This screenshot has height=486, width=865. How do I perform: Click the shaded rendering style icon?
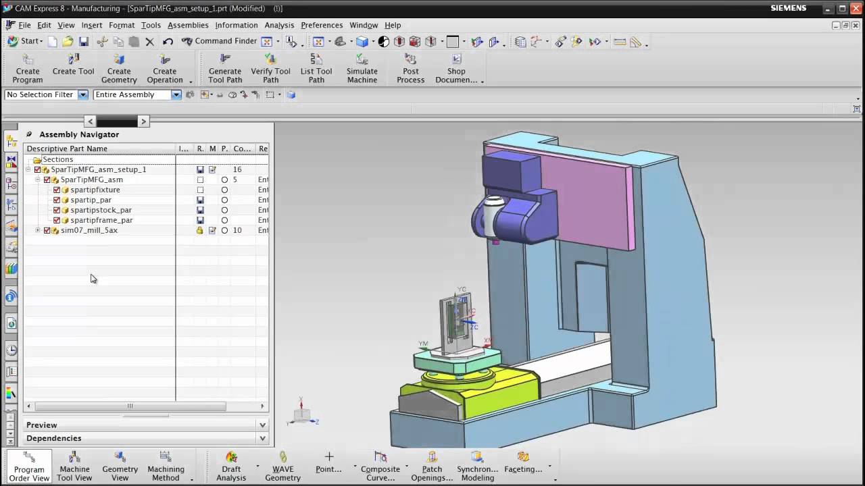coord(362,41)
